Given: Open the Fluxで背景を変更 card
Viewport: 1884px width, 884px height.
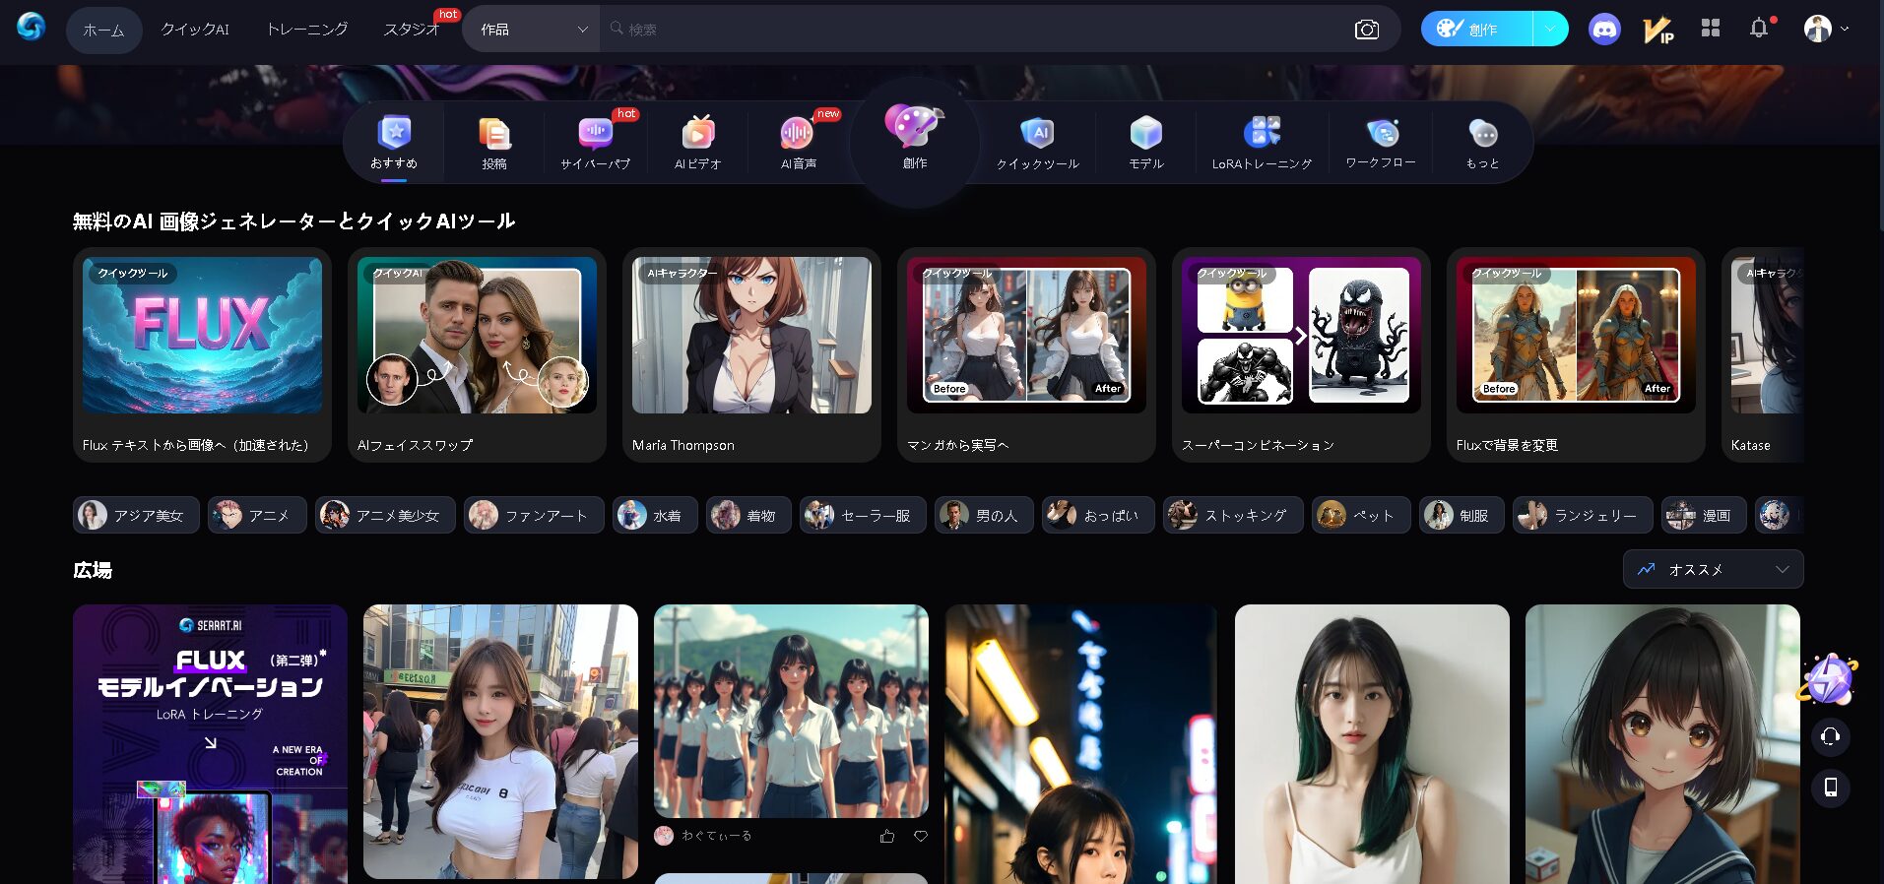Looking at the screenshot, I should click(1576, 354).
